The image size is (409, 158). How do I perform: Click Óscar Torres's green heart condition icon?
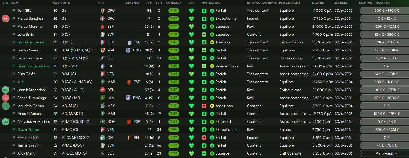[191, 130]
